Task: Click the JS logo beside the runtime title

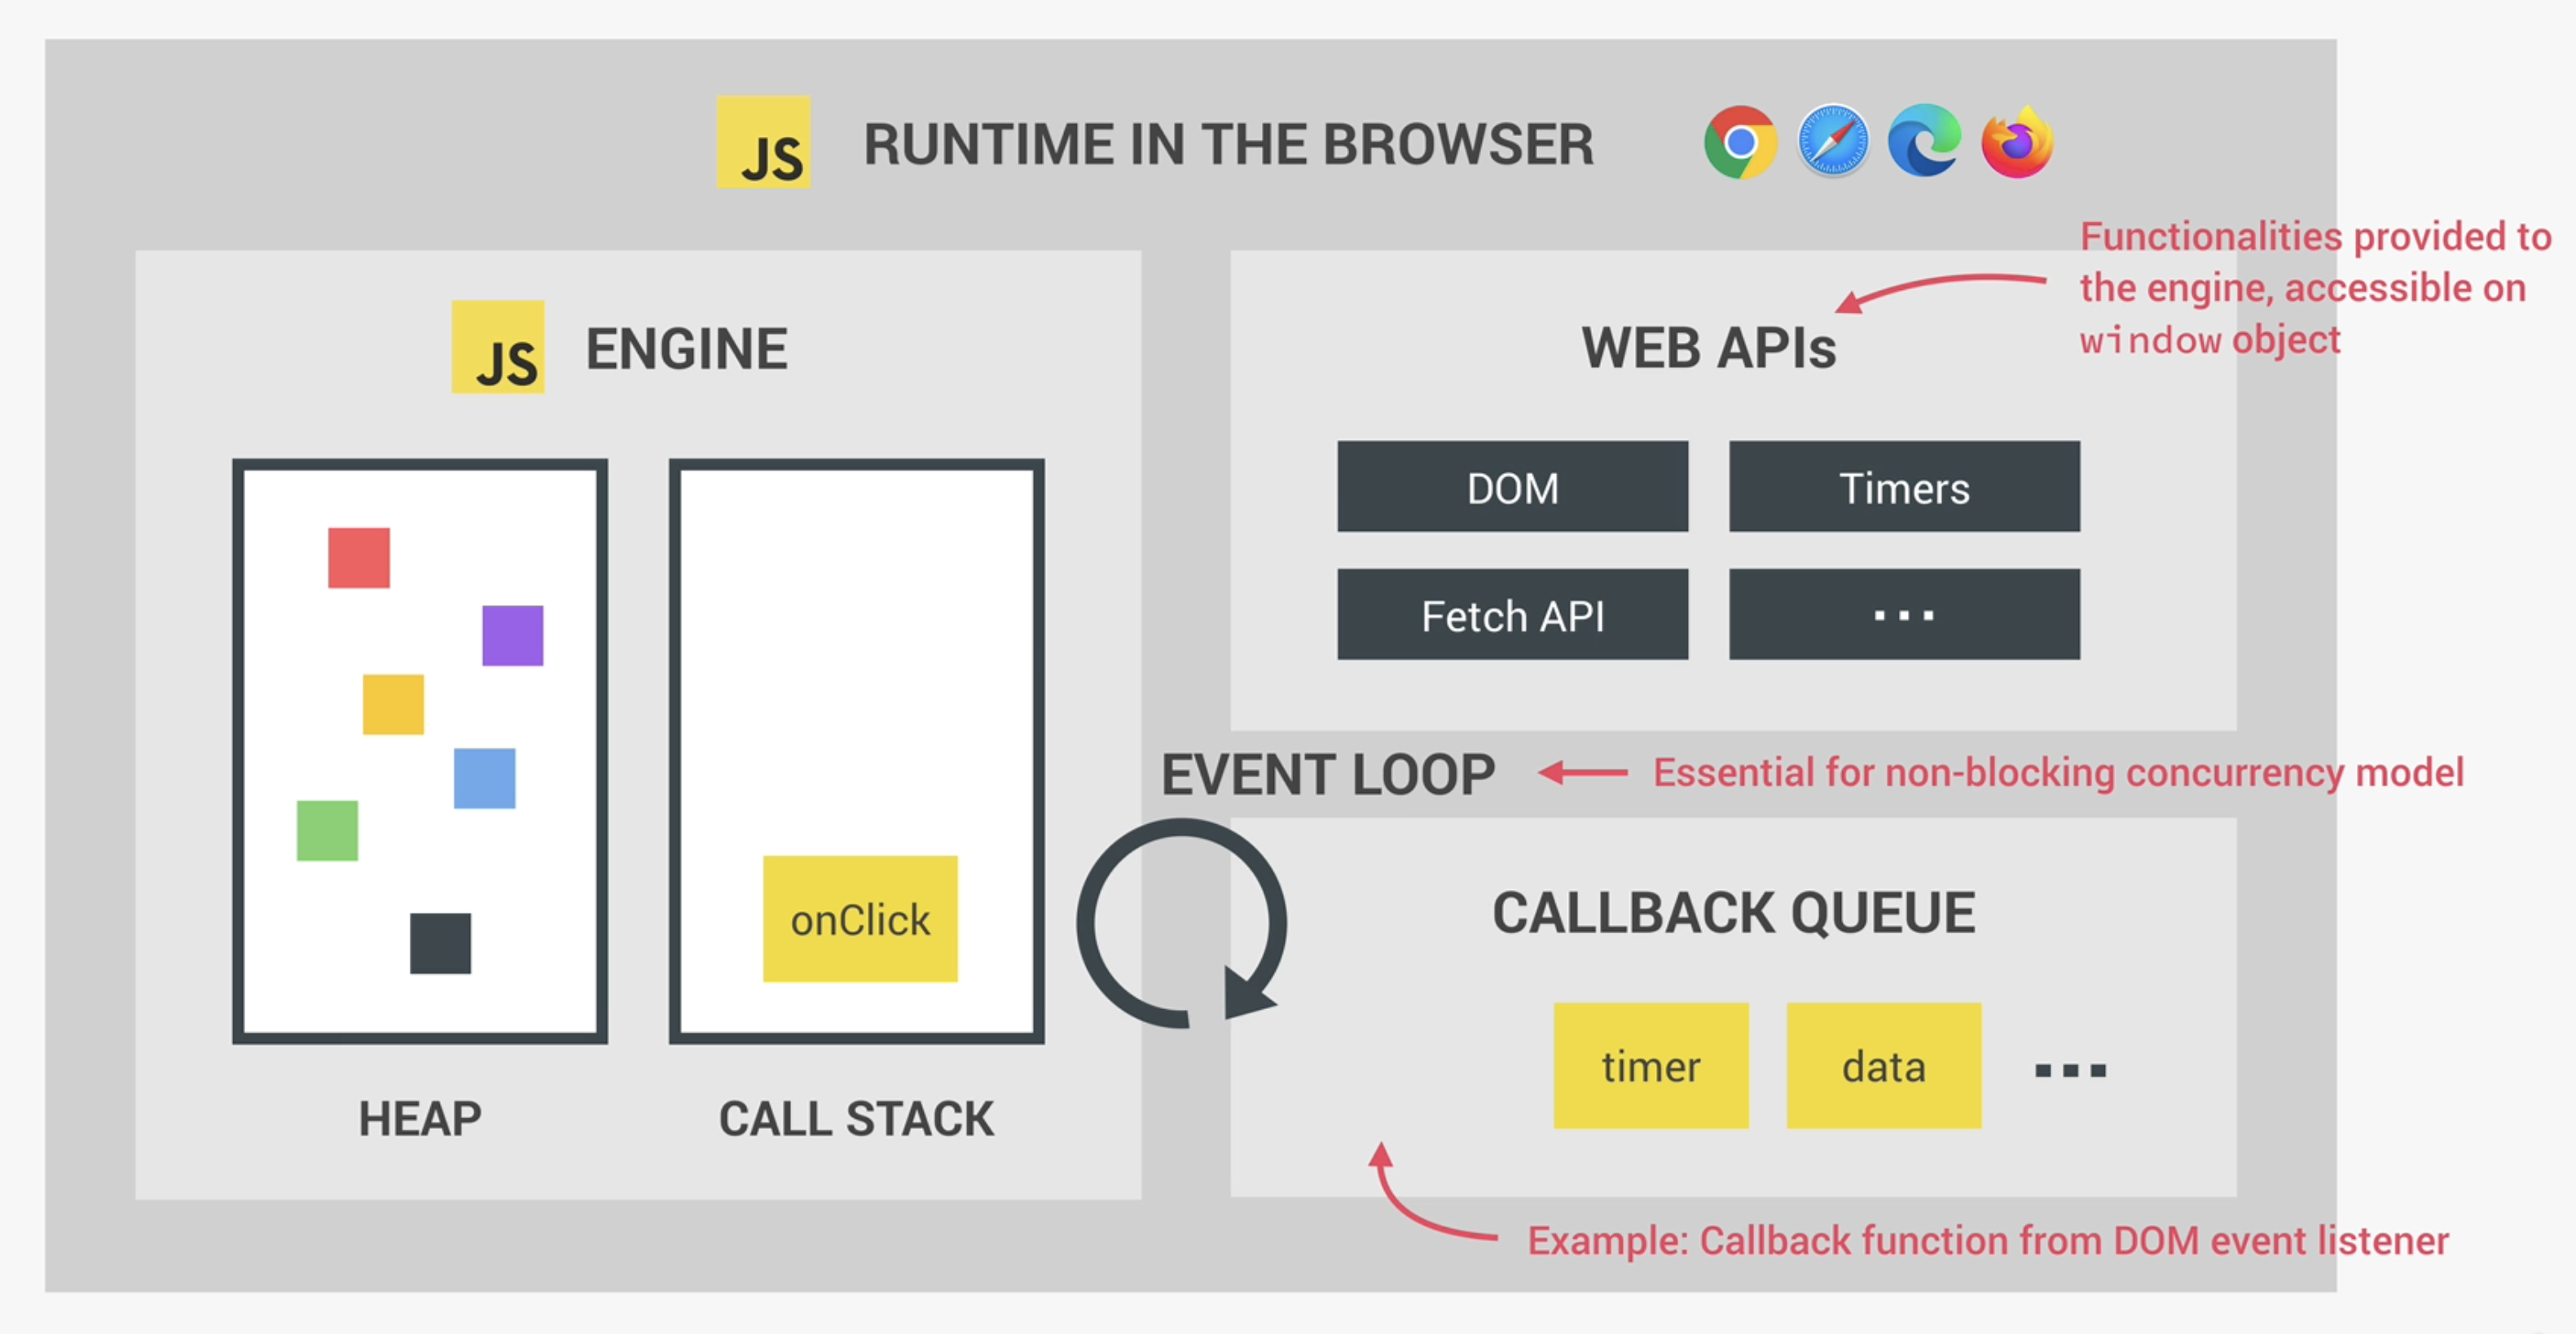Action: pyautogui.click(x=763, y=142)
